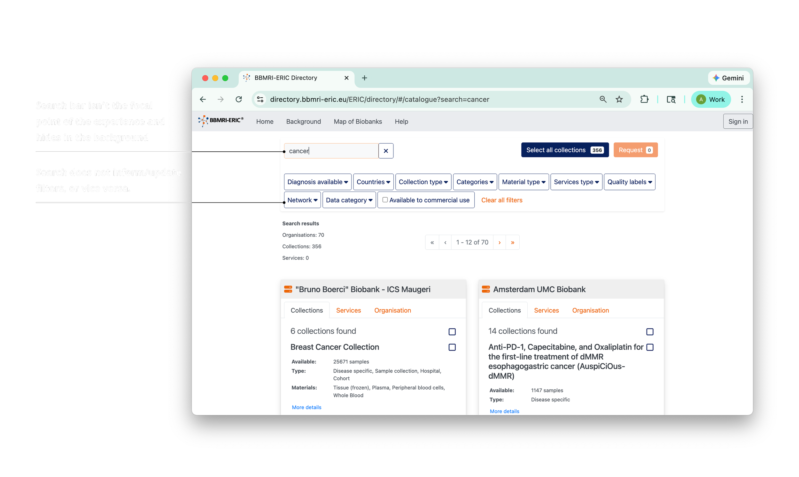Select all 14 Amsterdam UMC collections checkbox

tap(650, 332)
